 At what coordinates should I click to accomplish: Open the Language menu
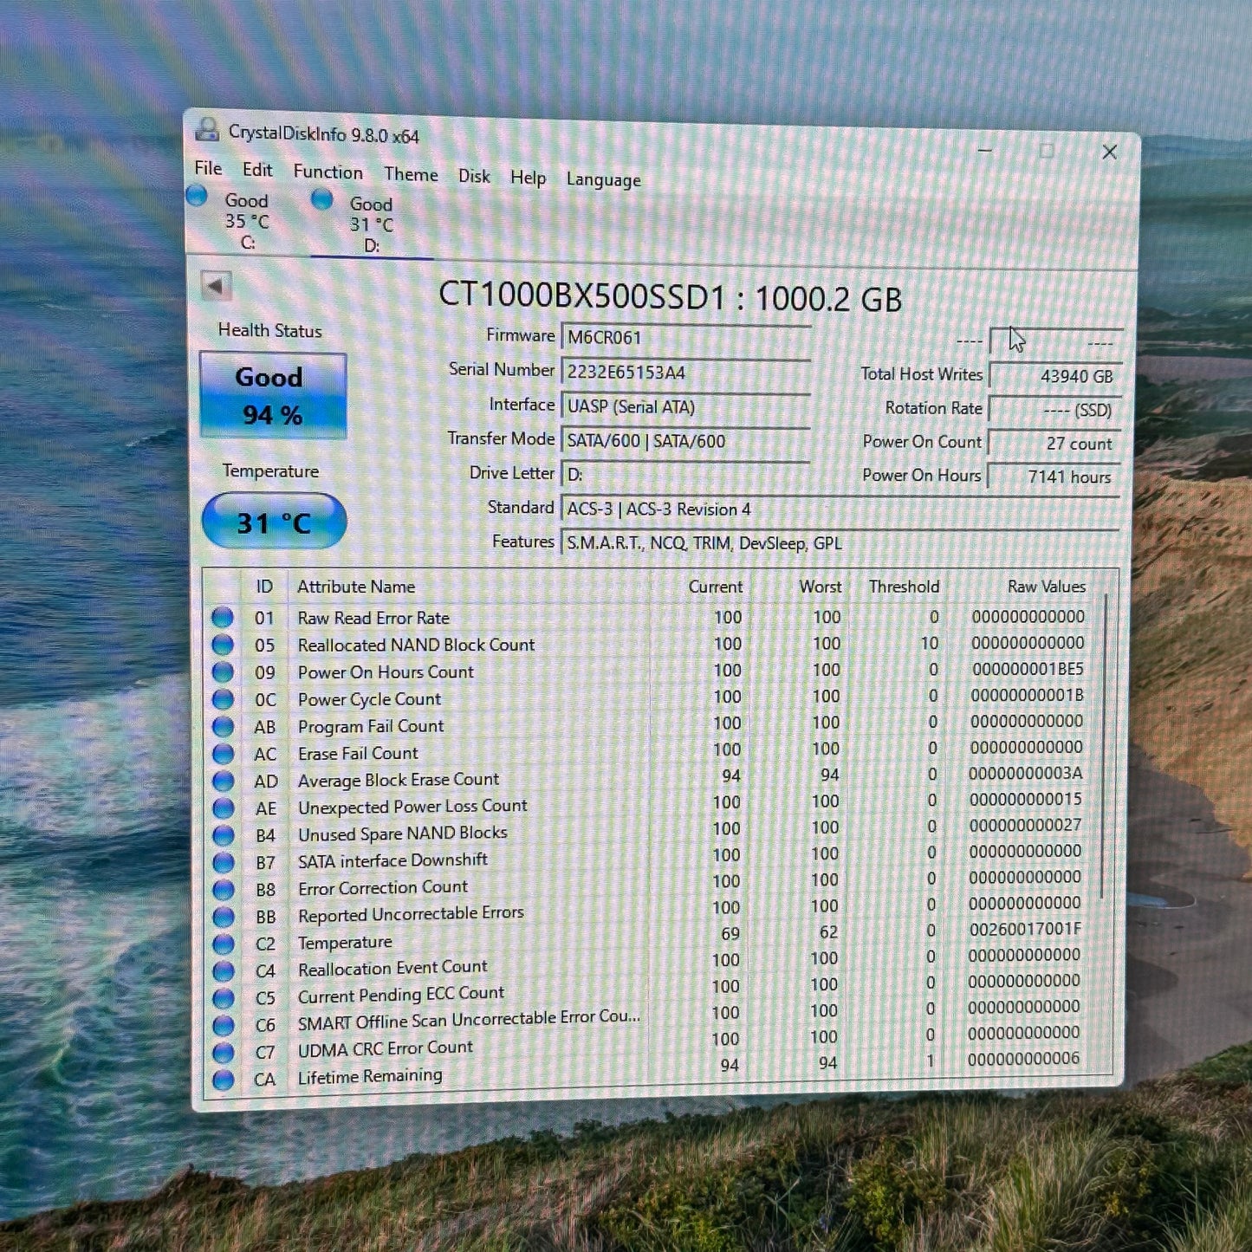pyautogui.click(x=603, y=179)
